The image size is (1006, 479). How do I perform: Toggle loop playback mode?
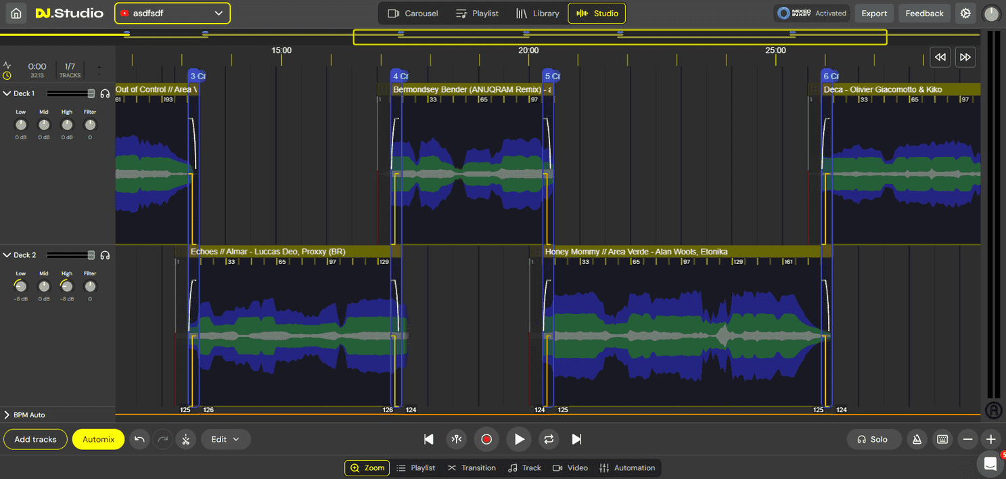[x=549, y=439]
